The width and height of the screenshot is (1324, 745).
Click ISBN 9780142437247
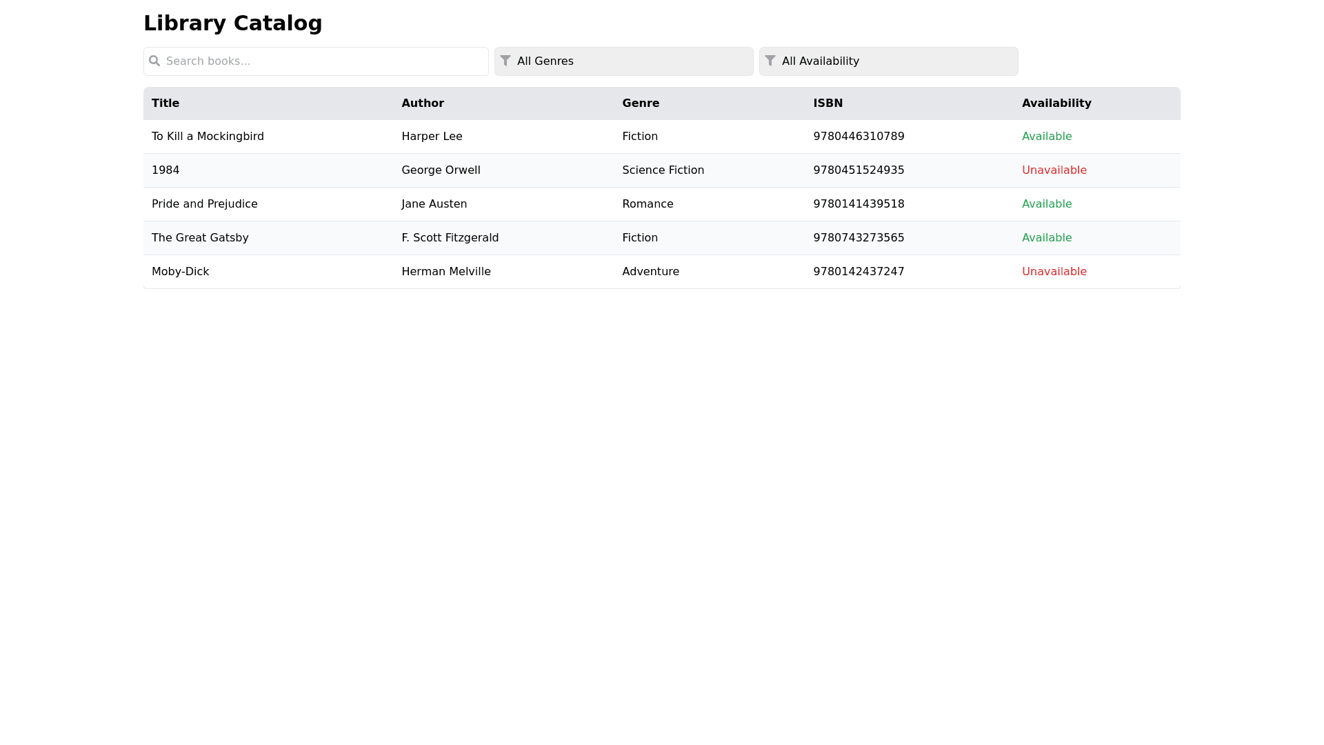(859, 272)
